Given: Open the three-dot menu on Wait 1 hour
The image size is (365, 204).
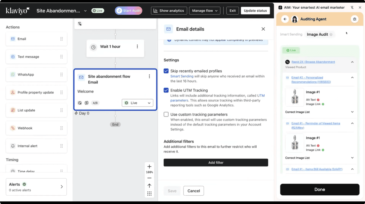Looking at the screenshot, I should tap(137, 47).
